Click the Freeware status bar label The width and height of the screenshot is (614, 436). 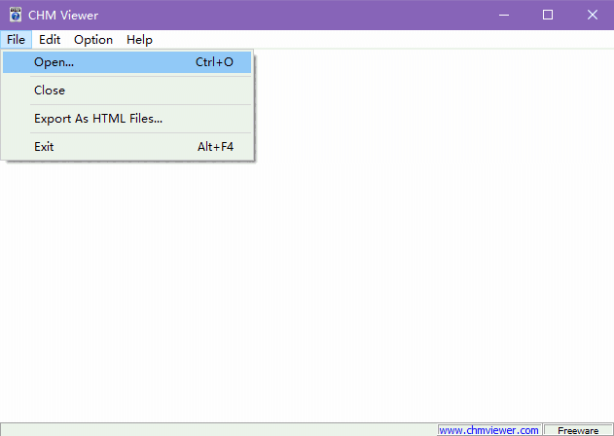[578, 430]
